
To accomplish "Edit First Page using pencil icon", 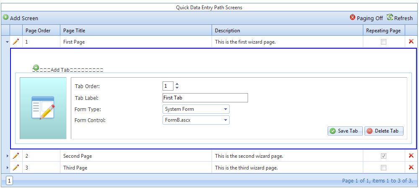I will (x=16, y=42).
